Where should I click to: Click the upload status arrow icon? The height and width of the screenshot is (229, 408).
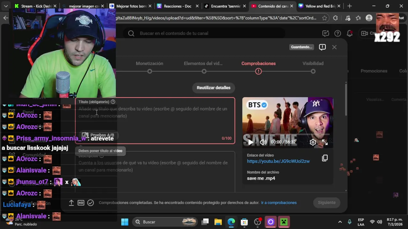[x=71, y=203]
